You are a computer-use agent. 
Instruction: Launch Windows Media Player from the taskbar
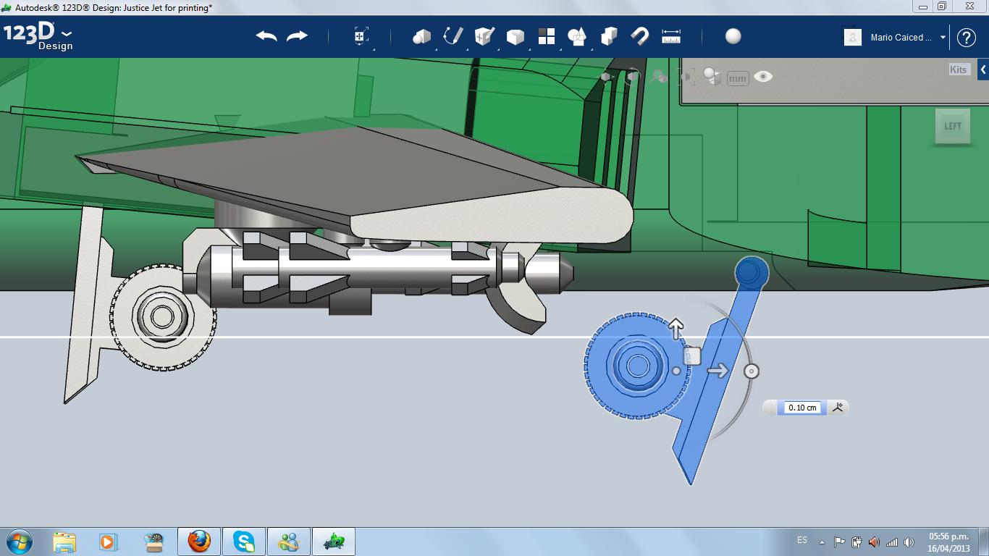point(109,542)
